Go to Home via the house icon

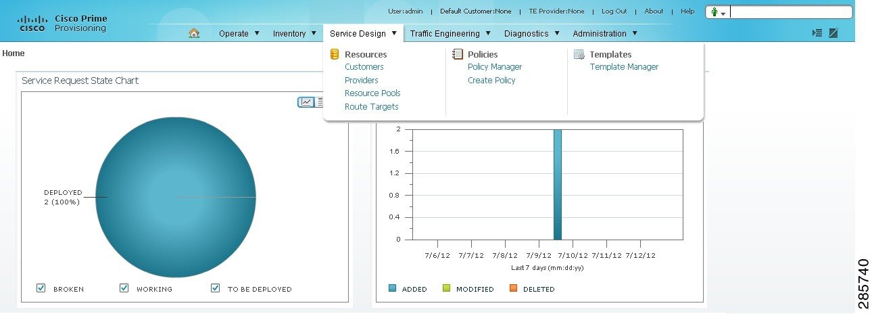tap(194, 33)
